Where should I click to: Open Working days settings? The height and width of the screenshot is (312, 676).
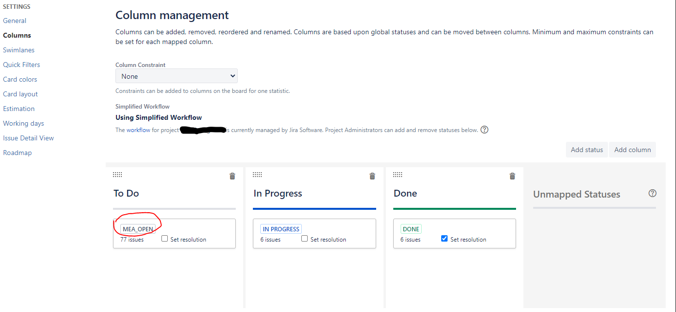click(23, 123)
